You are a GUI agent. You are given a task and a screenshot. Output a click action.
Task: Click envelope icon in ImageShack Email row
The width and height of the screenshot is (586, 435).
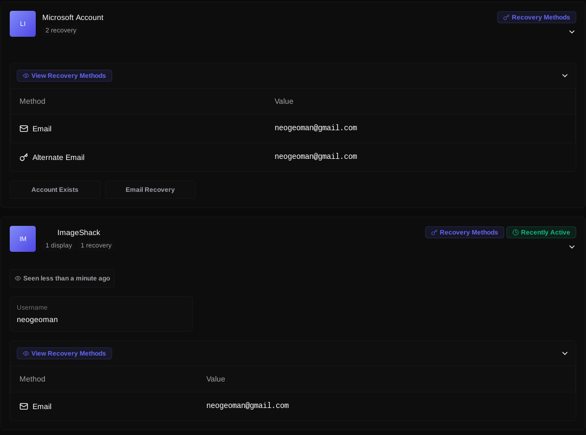coord(24,406)
